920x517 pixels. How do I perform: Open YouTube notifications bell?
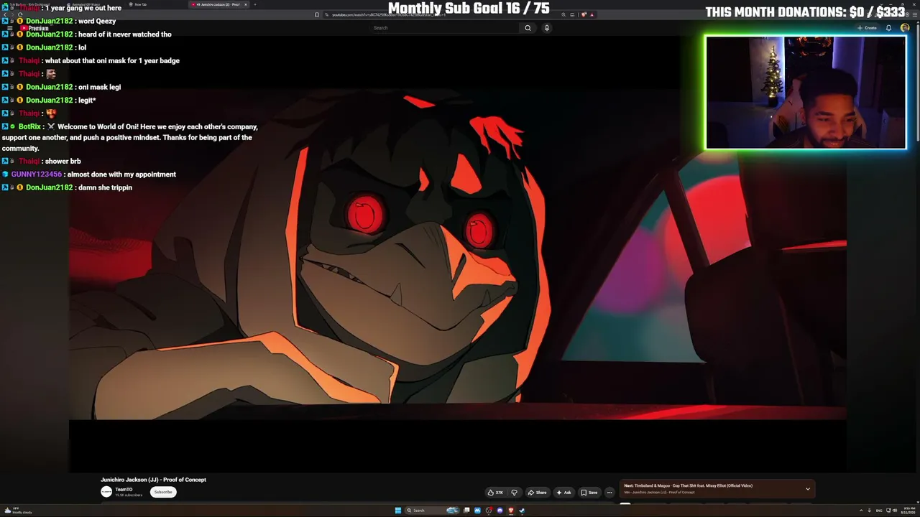(x=888, y=28)
